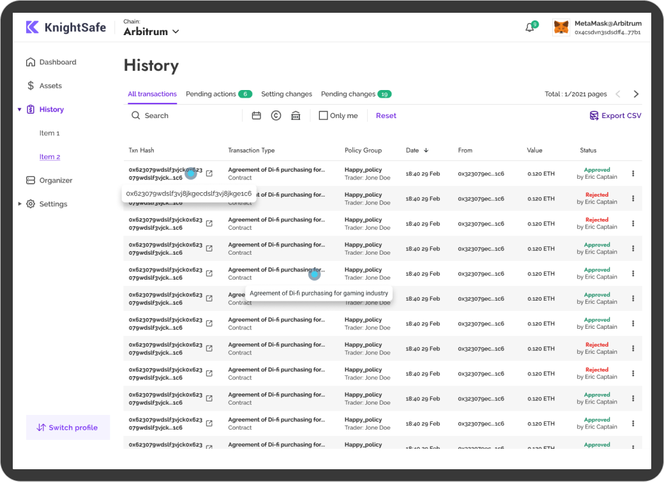Switch to Setting changes tab
This screenshot has height=482, width=664.
pyautogui.click(x=287, y=94)
